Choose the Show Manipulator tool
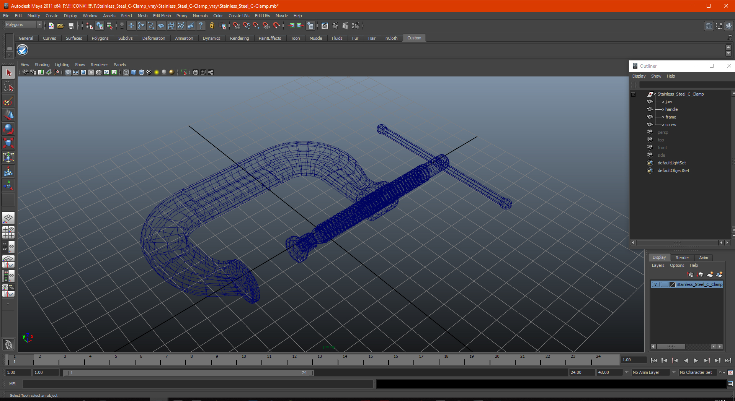 (8, 186)
